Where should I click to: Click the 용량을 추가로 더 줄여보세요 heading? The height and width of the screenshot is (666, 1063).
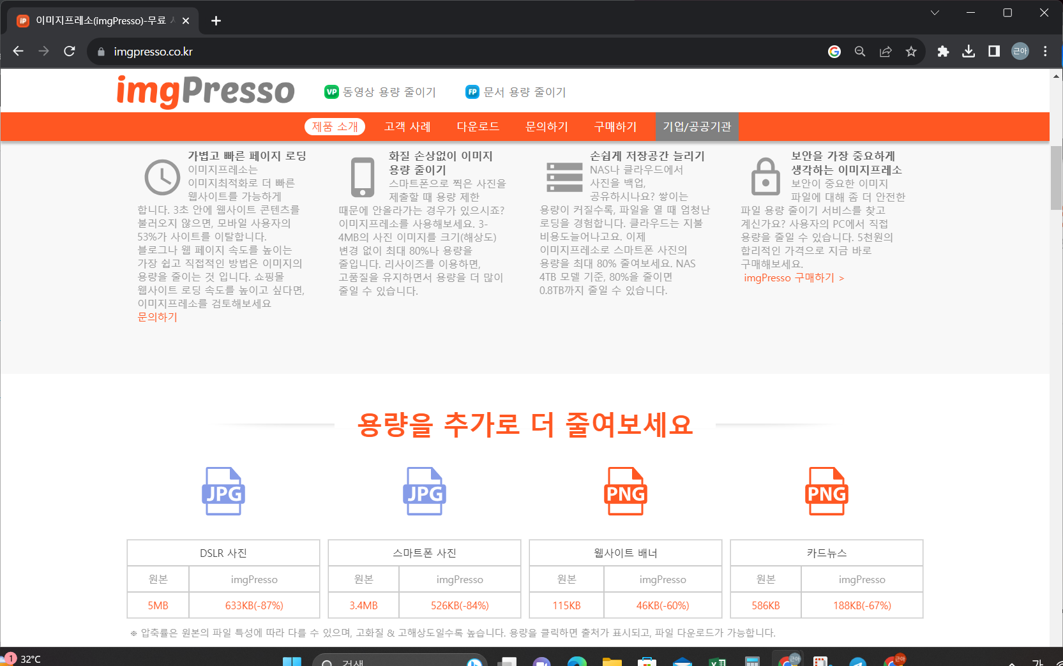pyautogui.click(x=525, y=425)
